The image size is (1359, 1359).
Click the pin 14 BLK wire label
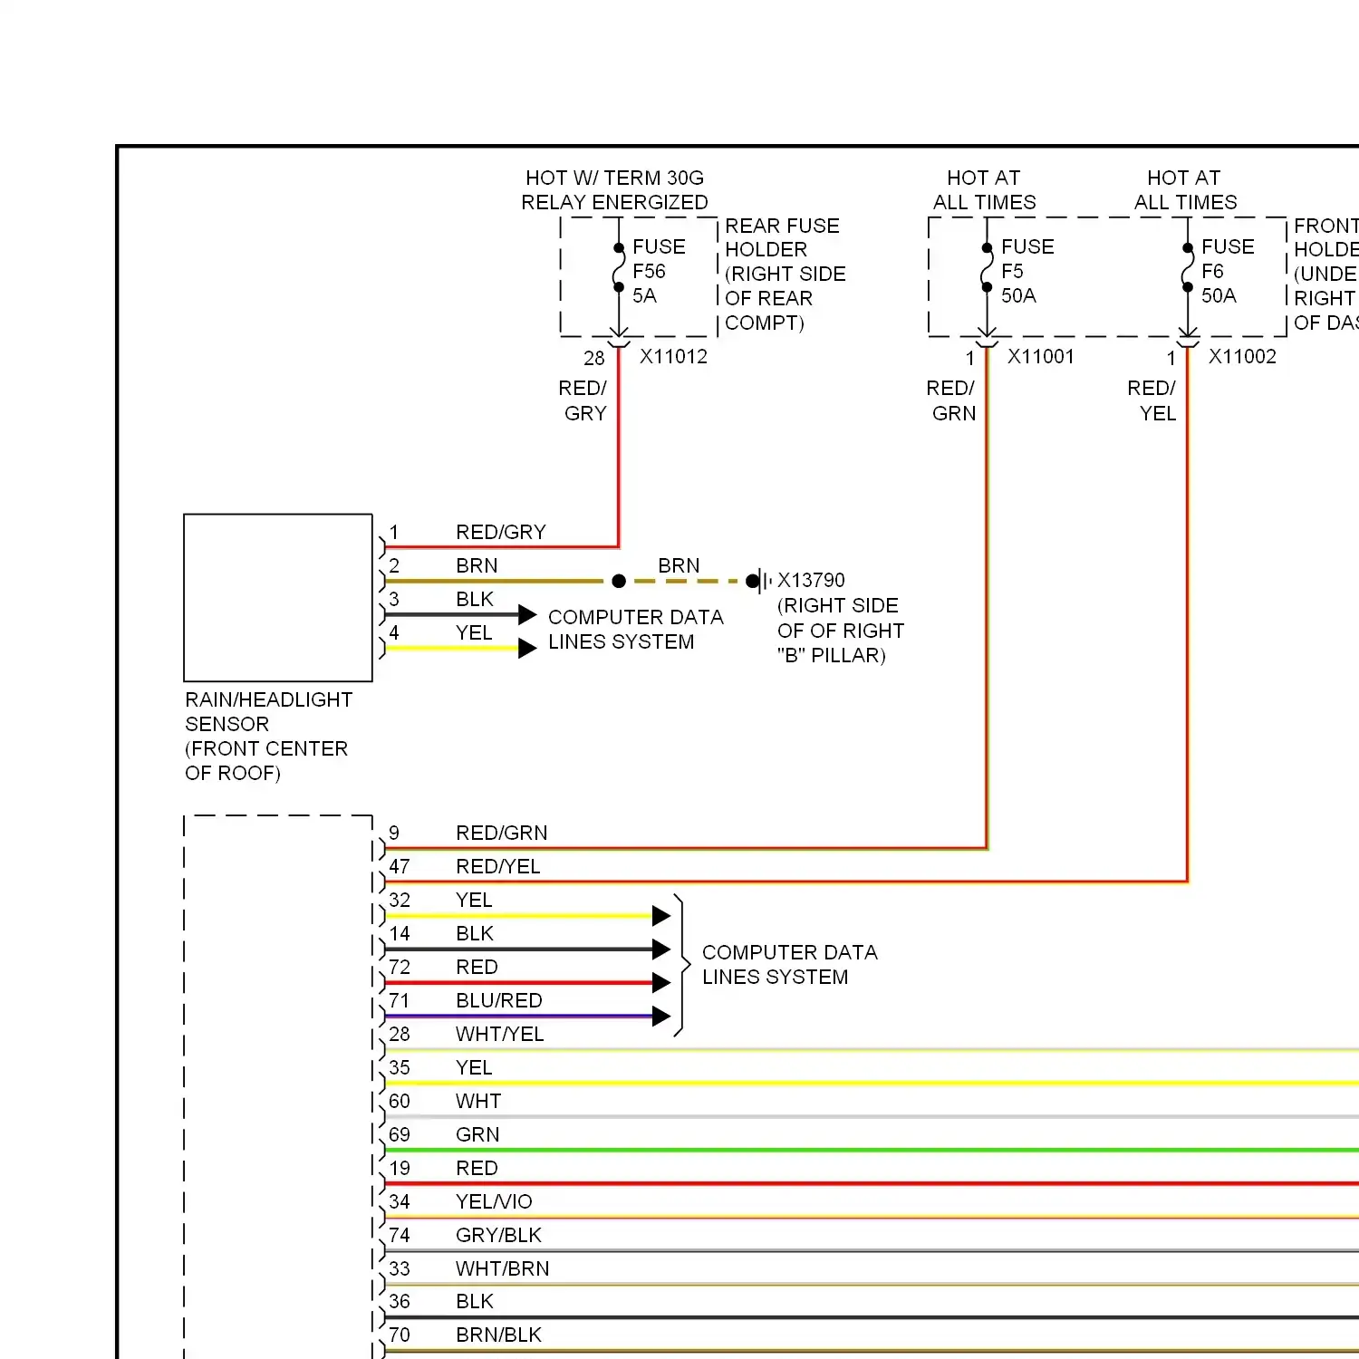pyautogui.click(x=475, y=933)
